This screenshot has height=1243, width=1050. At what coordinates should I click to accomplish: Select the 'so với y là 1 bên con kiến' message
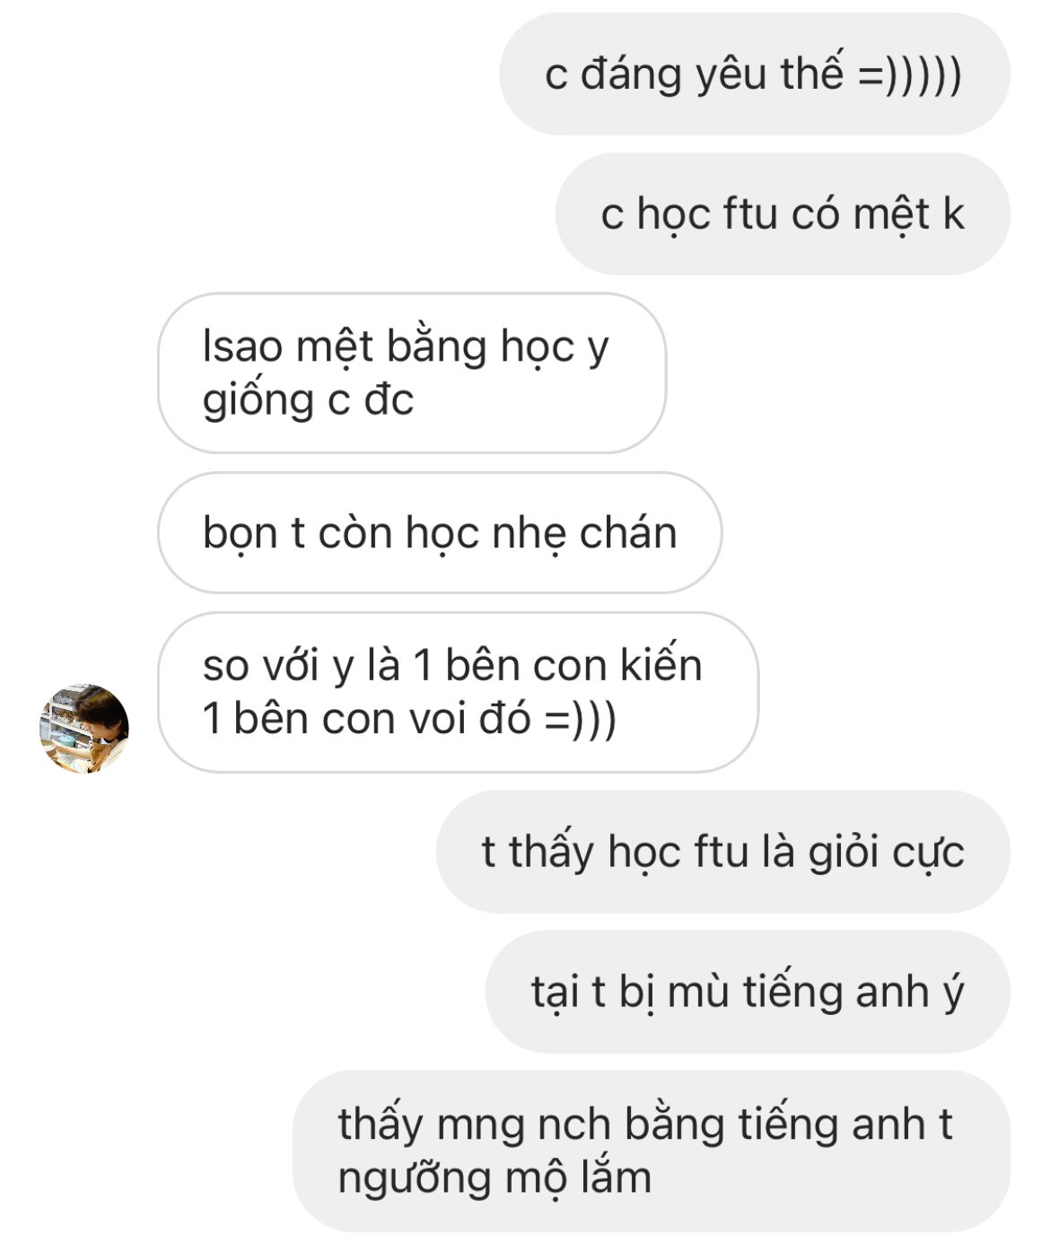click(458, 692)
